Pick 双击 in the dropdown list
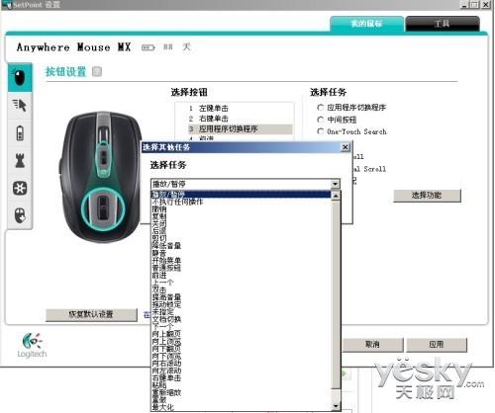Image resolution: width=495 pixels, height=413 pixels. coord(241,289)
